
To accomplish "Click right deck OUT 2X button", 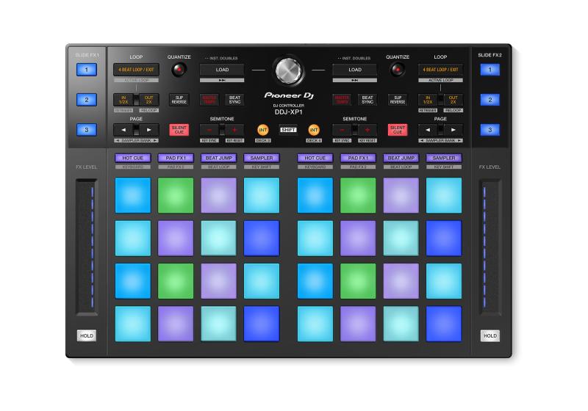I will (453, 100).
